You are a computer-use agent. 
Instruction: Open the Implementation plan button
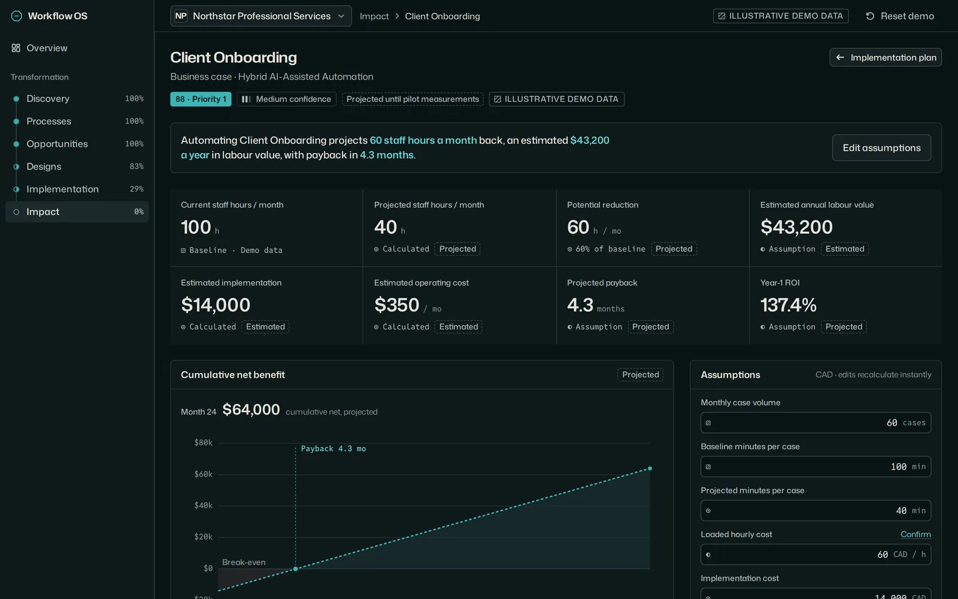click(x=886, y=58)
